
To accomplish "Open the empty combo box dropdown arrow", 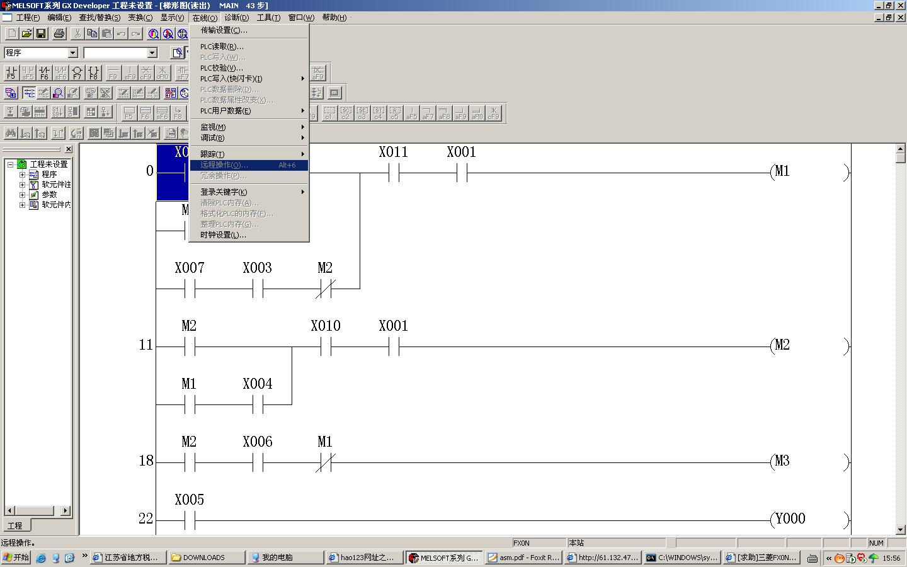I will [x=152, y=53].
